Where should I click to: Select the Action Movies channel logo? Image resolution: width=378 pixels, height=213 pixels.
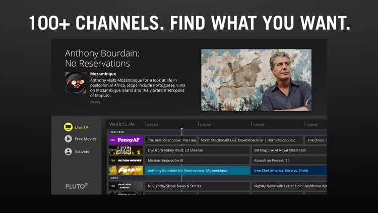[x=125, y=161]
